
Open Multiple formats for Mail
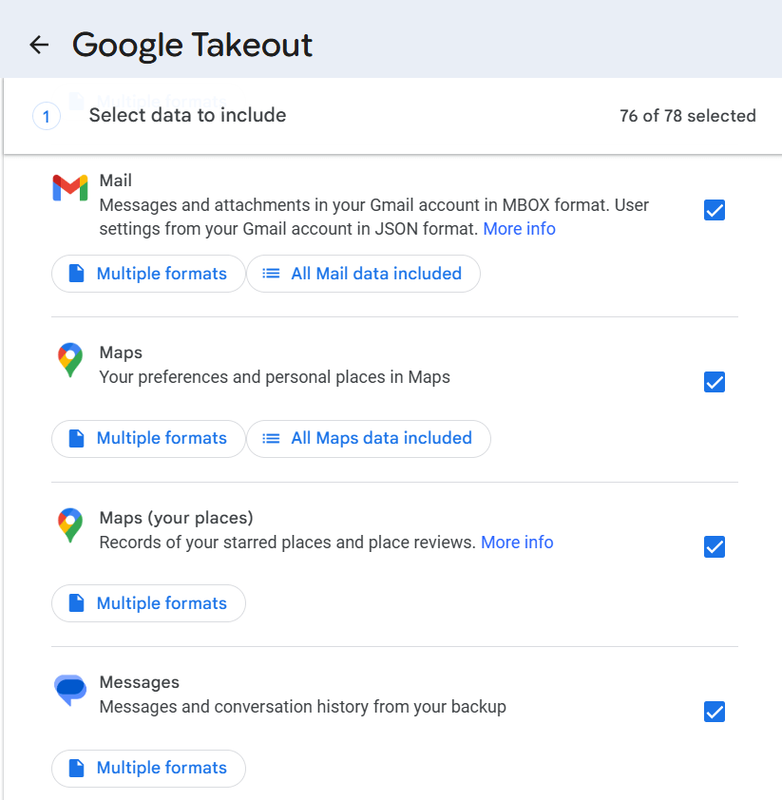(x=148, y=273)
